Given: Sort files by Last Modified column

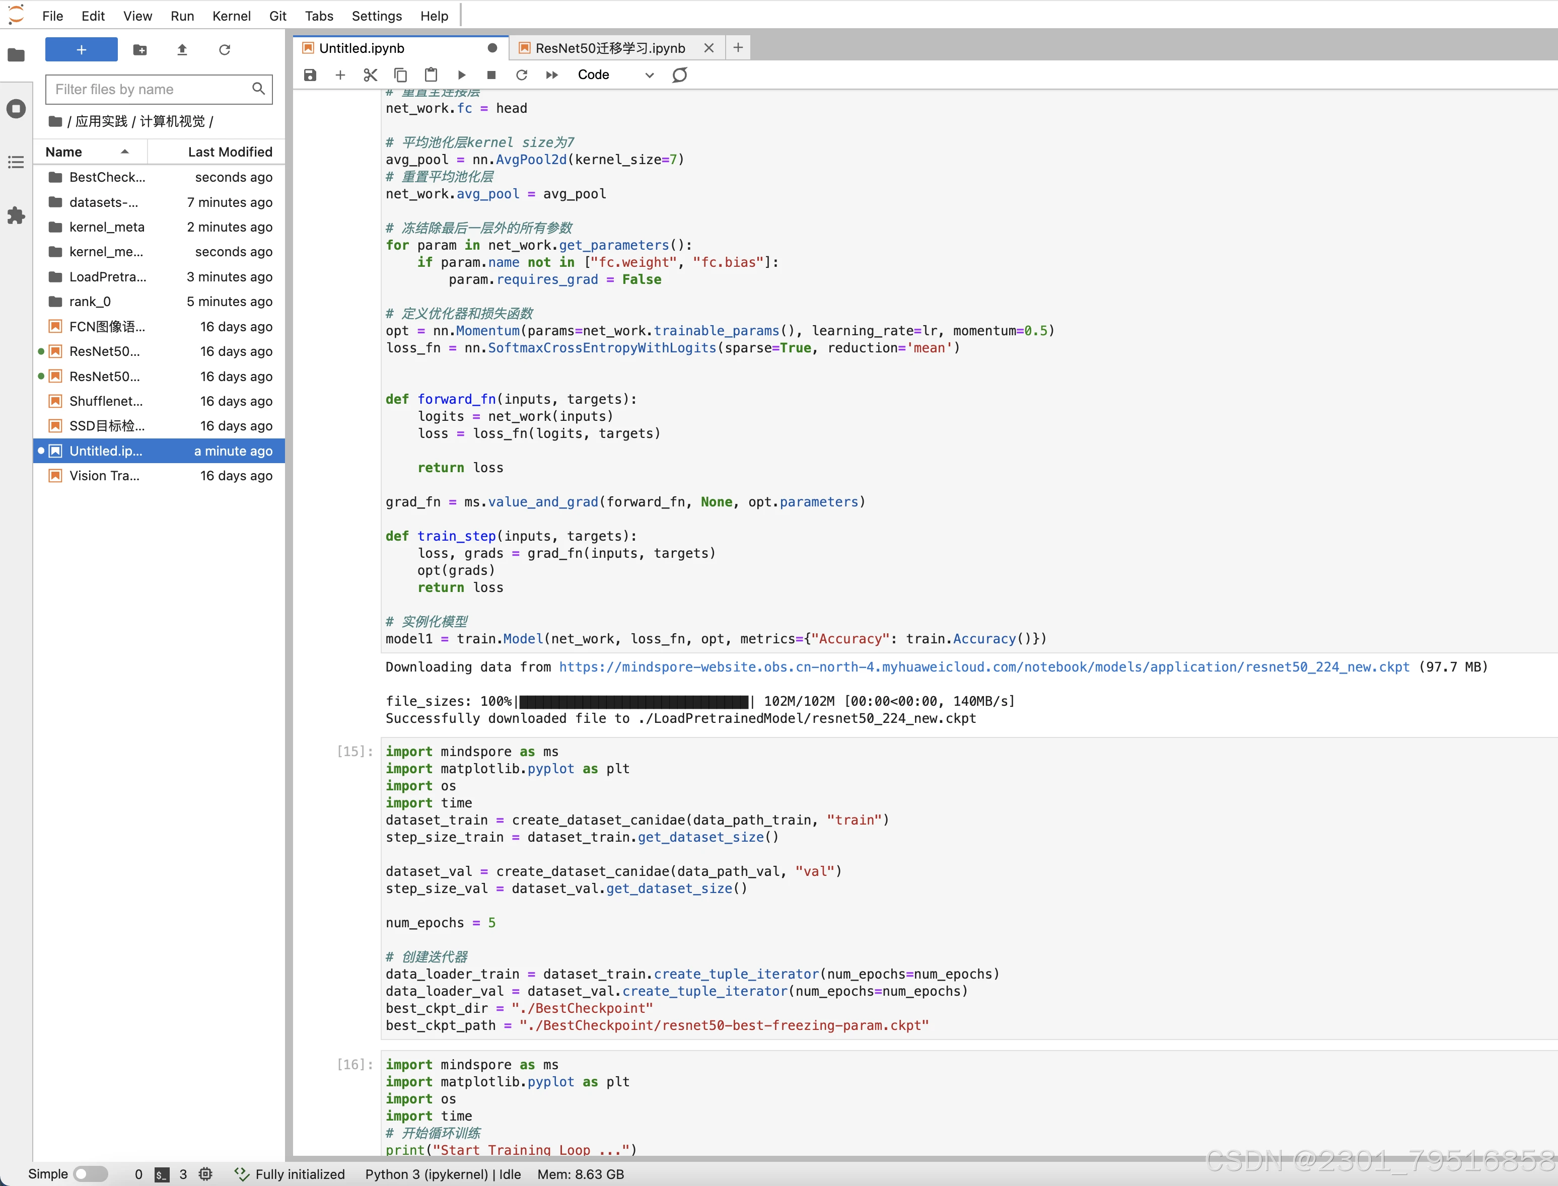Looking at the screenshot, I should [x=230, y=152].
